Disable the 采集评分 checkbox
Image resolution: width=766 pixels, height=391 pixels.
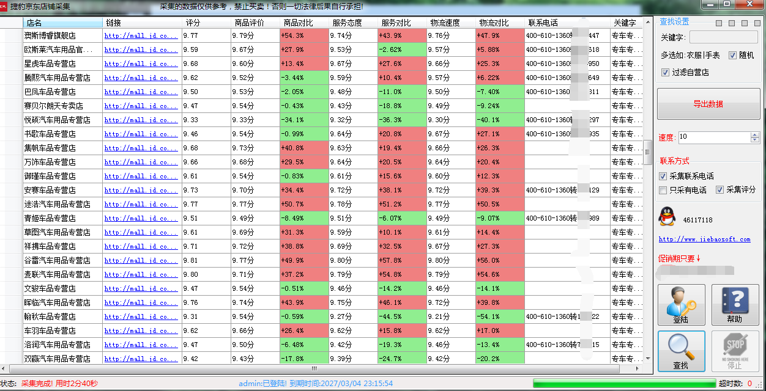pos(720,190)
